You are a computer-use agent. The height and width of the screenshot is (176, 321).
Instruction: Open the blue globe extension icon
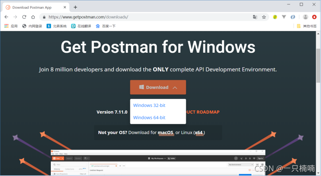[293, 17]
